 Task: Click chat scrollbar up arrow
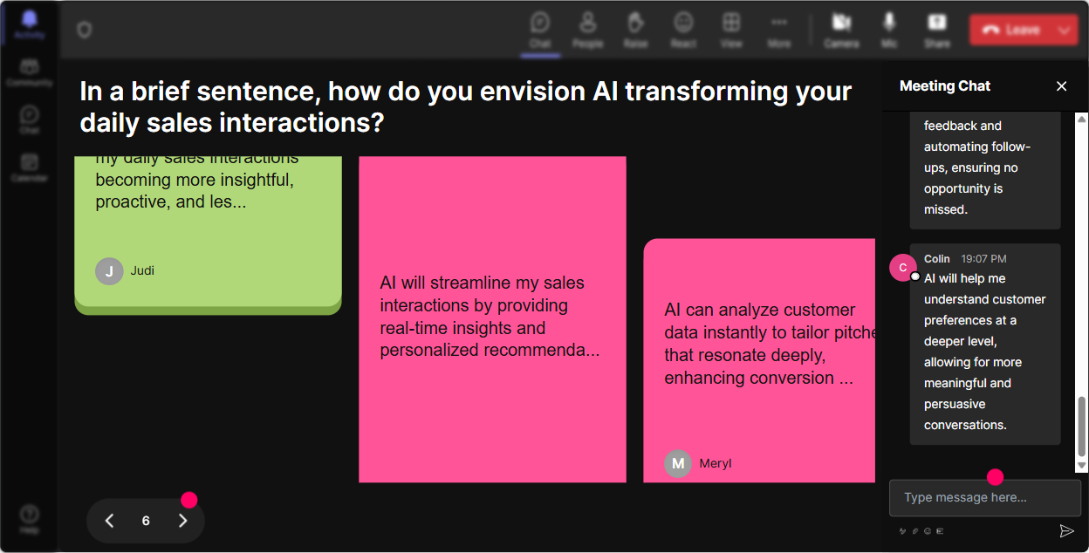click(1082, 118)
